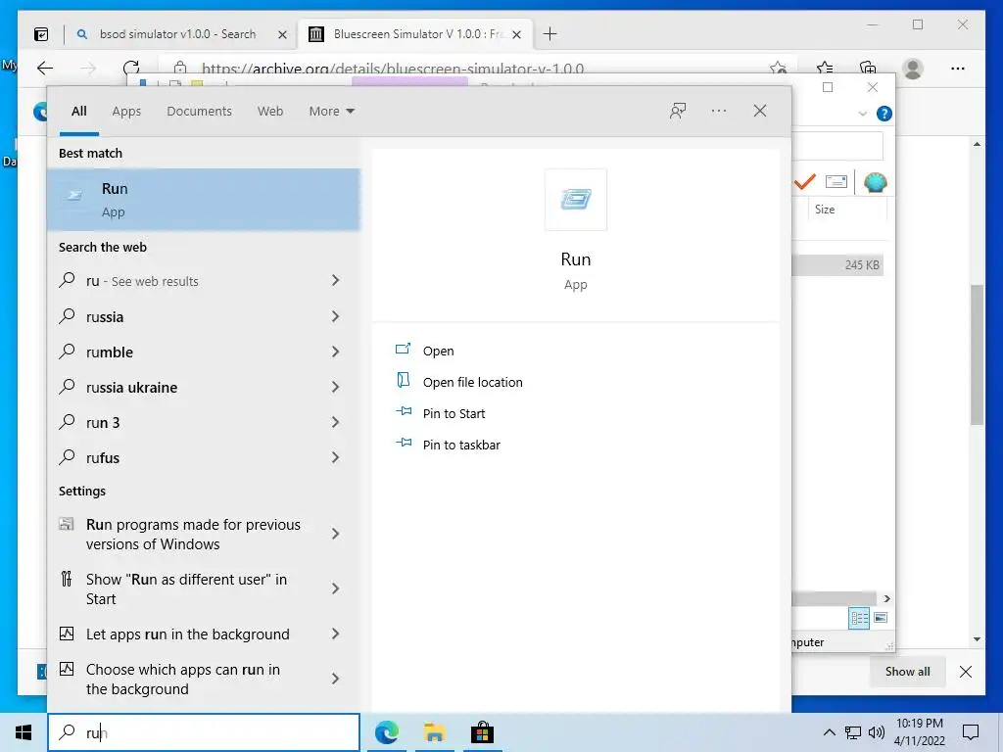Open the Windows Start menu
The image size is (1003, 752).
[24, 732]
